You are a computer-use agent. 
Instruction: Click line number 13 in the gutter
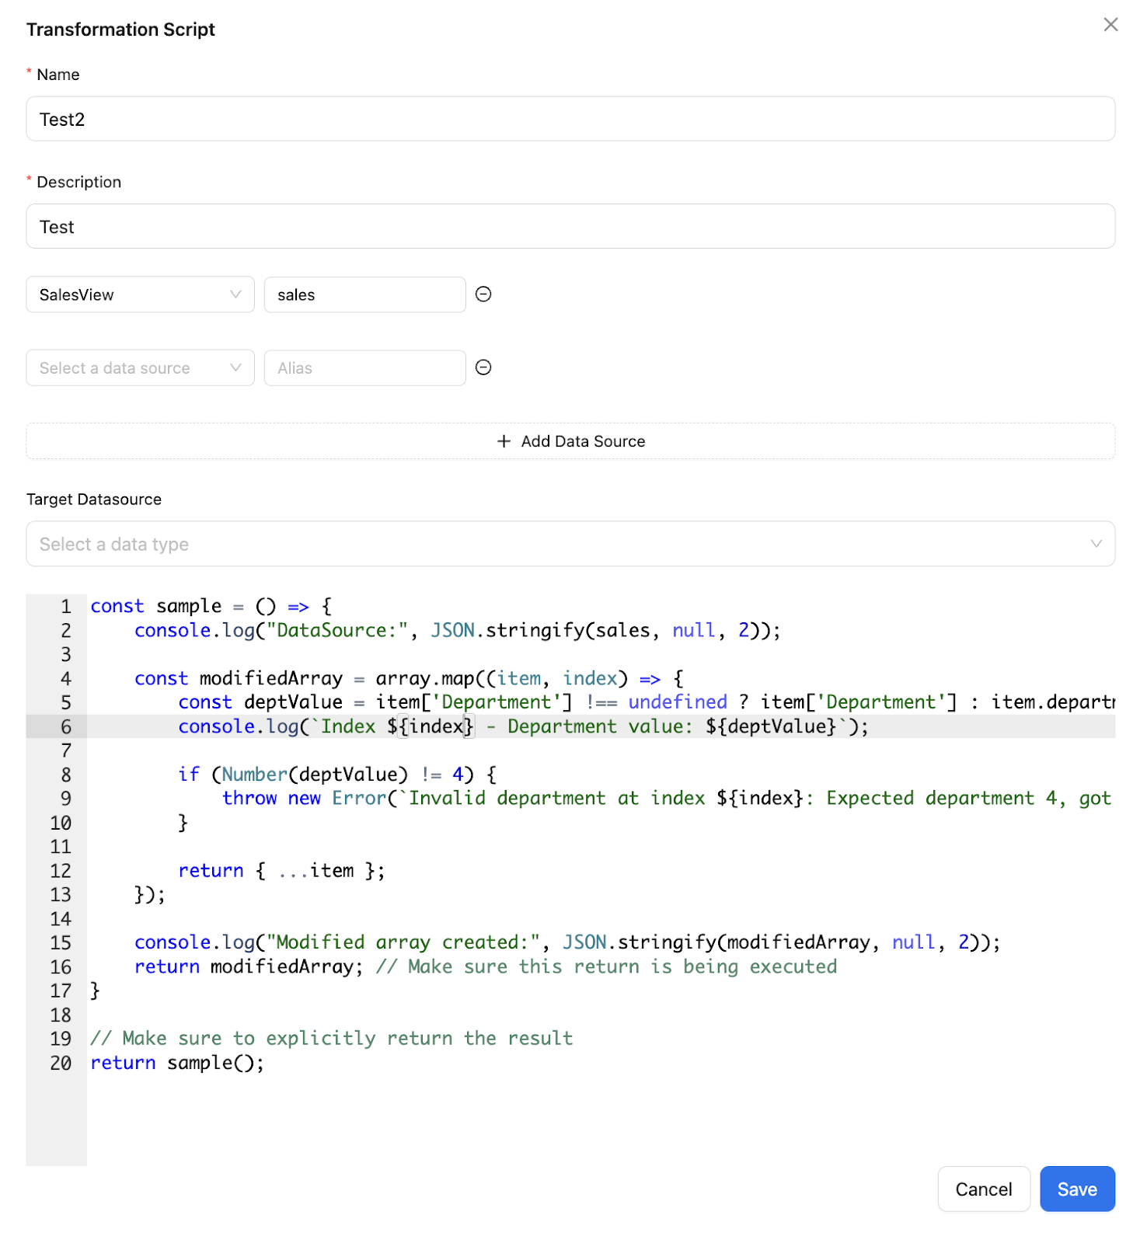pos(61,895)
